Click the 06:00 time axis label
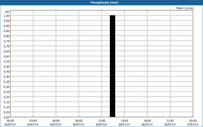 pyautogui.click(x=56, y=121)
